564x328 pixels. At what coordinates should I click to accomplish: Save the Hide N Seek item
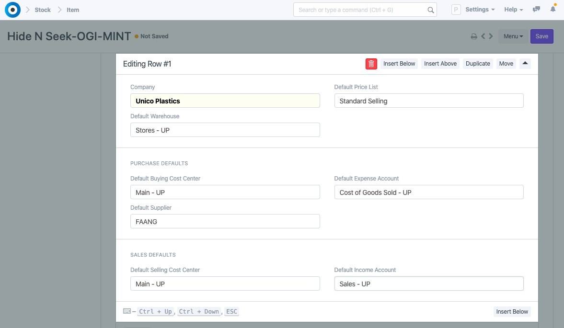pos(541,36)
